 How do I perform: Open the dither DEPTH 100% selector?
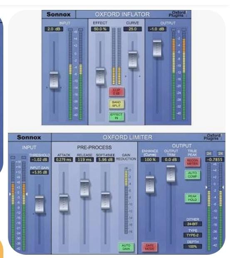(193, 246)
